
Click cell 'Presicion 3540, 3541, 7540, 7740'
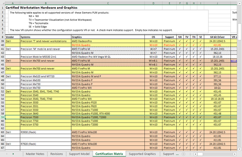tap(46, 91)
